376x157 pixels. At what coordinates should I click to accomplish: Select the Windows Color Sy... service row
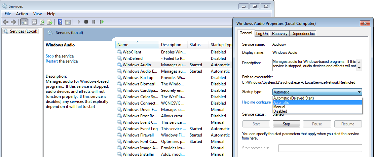point(174,96)
